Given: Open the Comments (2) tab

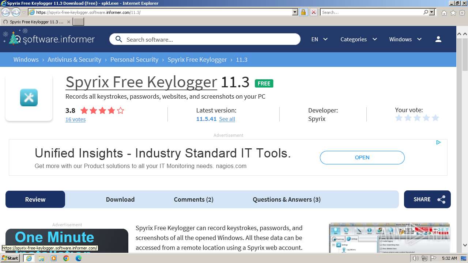Looking at the screenshot, I should click(193, 199).
